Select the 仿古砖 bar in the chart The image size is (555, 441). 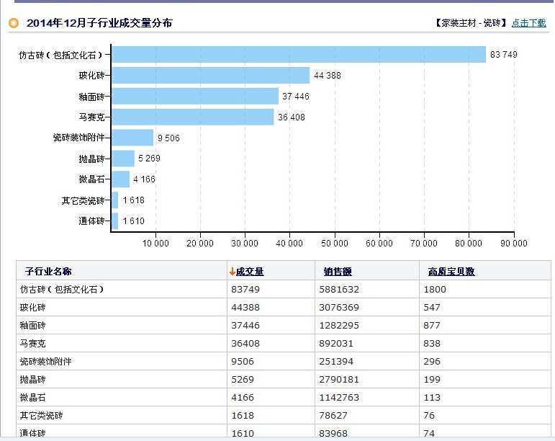[299, 55]
